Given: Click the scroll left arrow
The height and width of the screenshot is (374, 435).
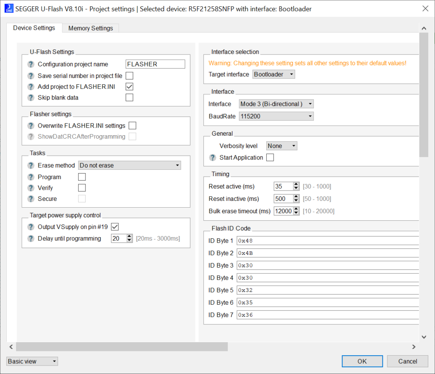Looking at the screenshot, I should [11, 347].
